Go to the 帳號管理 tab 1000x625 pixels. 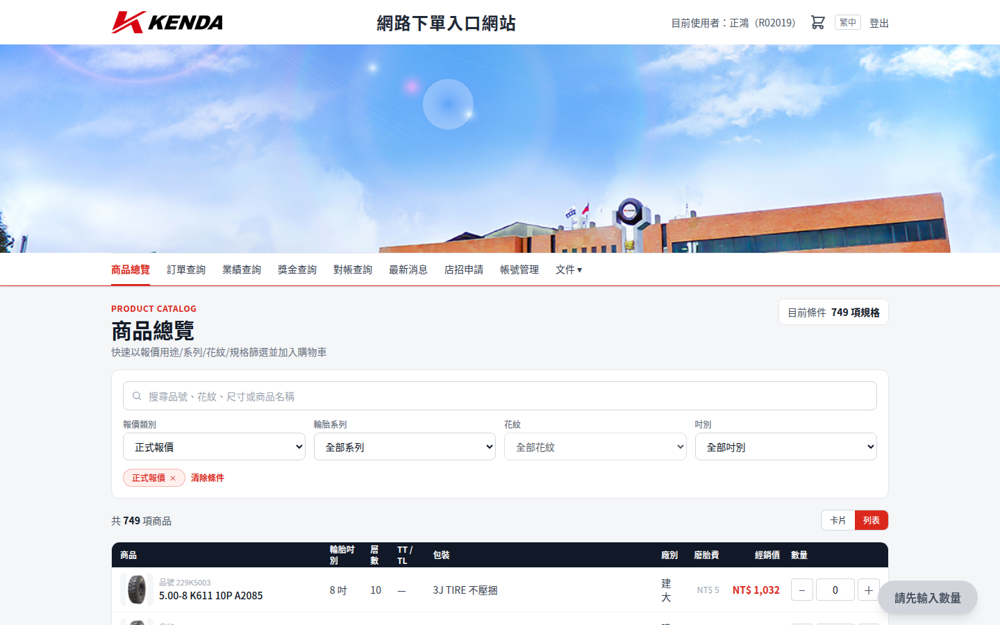pos(519,269)
